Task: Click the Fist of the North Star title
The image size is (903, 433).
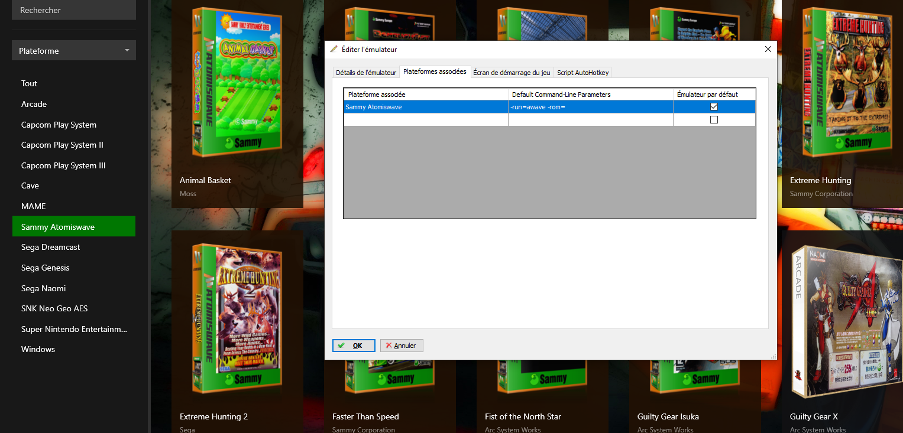Action: (523, 416)
